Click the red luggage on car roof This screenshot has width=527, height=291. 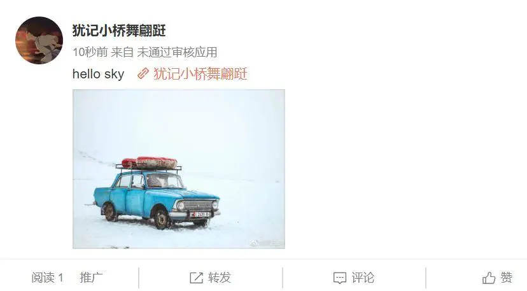pyautogui.click(x=149, y=163)
